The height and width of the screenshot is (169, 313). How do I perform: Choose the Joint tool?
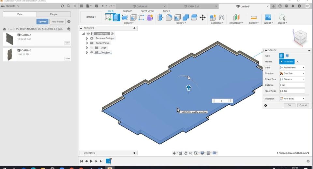pos(221,18)
